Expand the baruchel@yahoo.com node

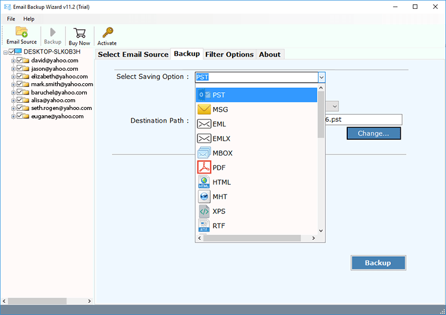[x=13, y=93]
